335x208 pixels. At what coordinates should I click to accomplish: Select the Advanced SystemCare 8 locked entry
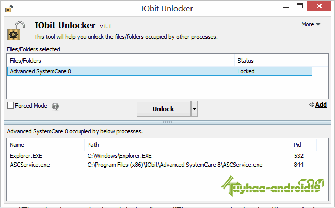pyautogui.click(x=160, y=71)
